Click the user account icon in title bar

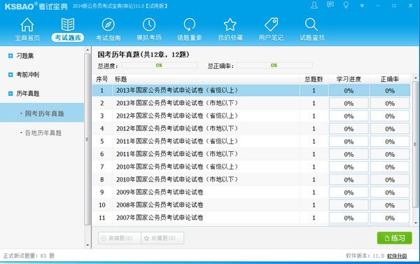click(x=314, y=5)
